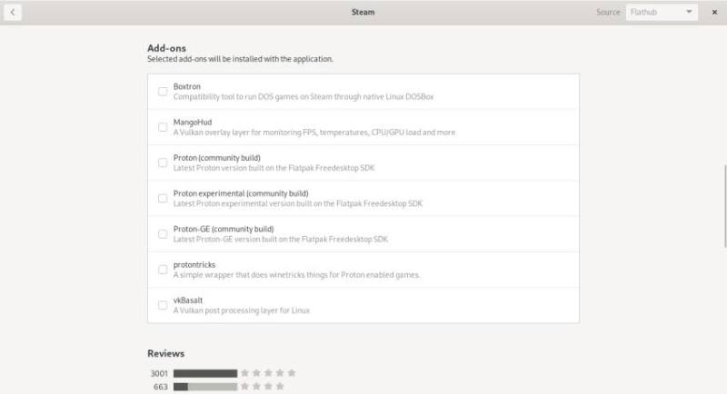Viewport: 727px width, 394px height.
Task: Open the Source Flathub dropdown
Action: tap(662, 13)
